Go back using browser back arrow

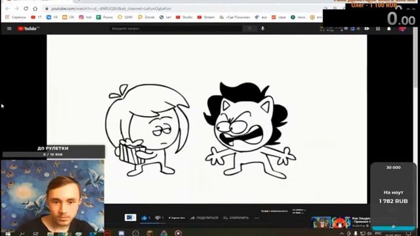[7, 9]
